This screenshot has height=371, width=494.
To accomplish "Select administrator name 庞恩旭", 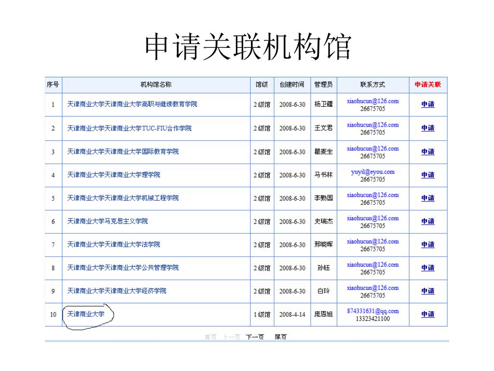I will (324, 314).
